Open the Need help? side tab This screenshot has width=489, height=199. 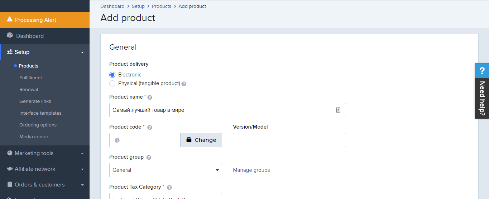[x=482, y=91]
